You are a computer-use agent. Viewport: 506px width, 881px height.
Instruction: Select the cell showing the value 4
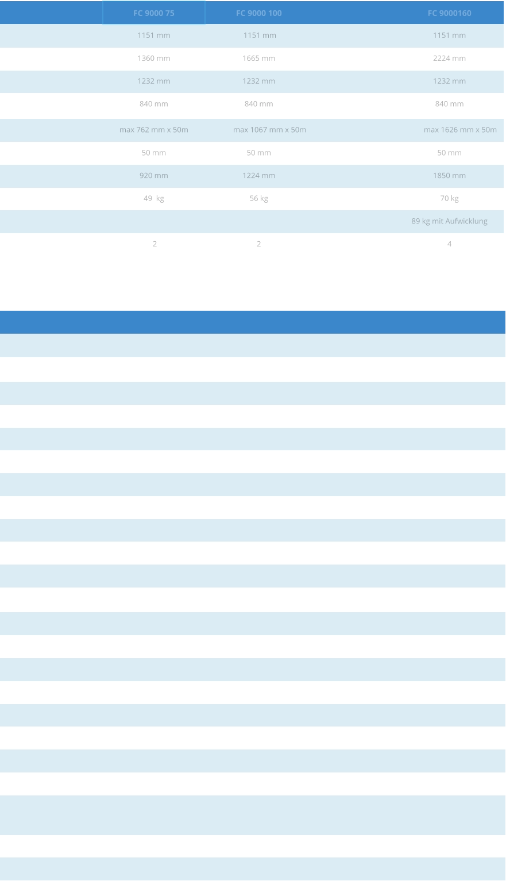pyautogui.click(x=449, y=244)
